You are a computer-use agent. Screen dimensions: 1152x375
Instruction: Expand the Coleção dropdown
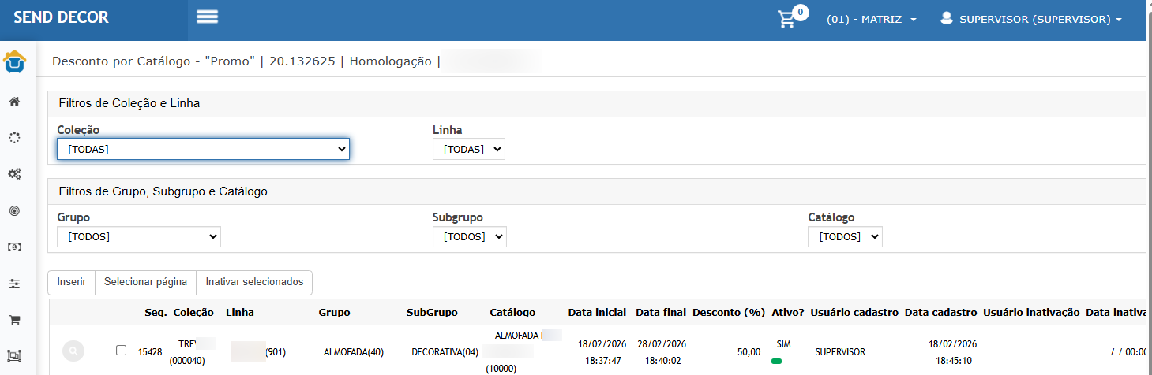point(203,149)
